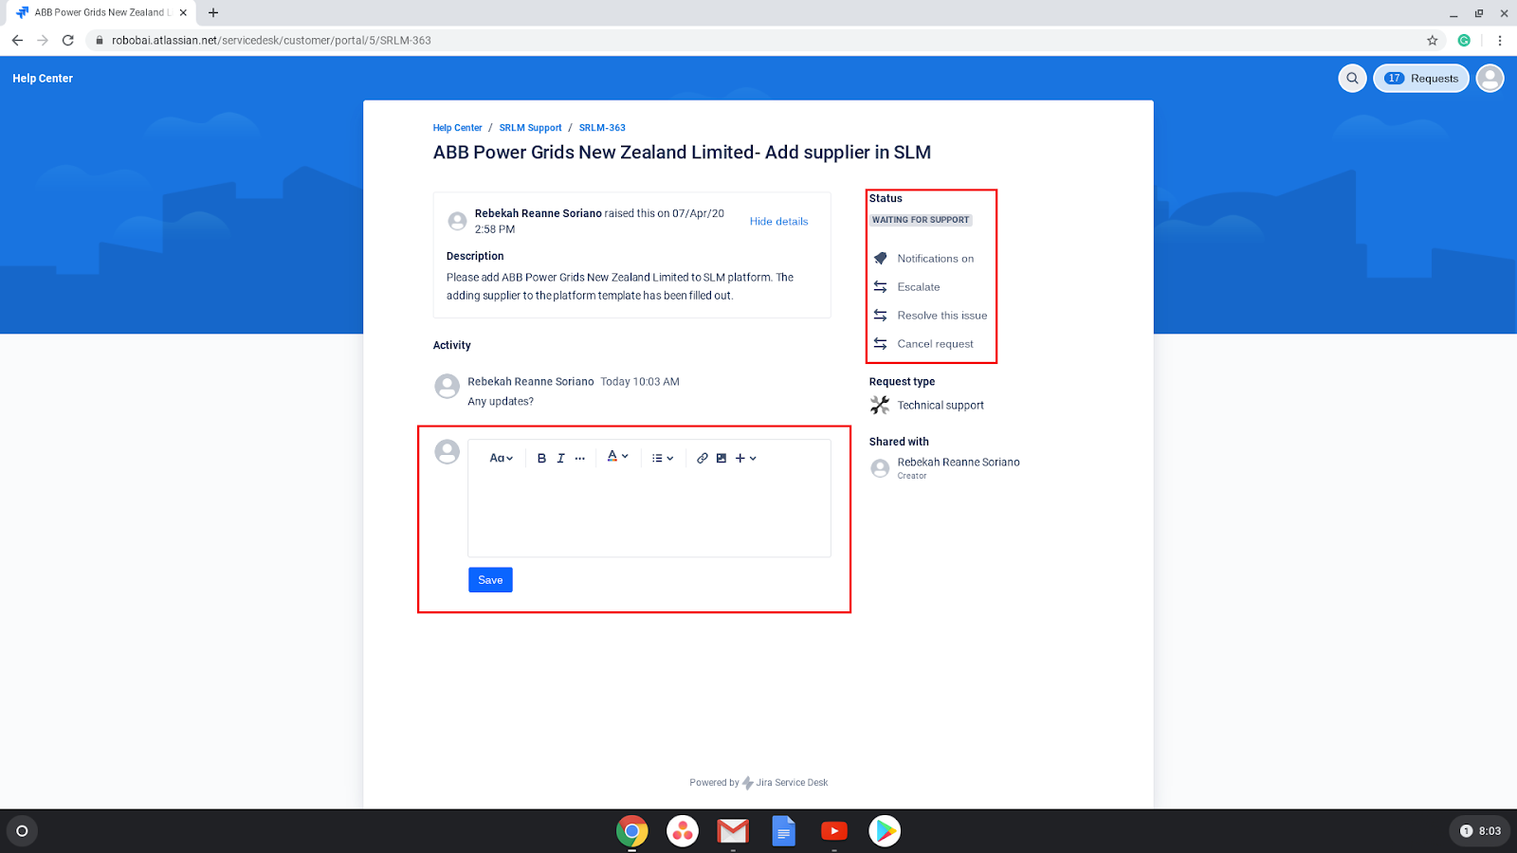Click the address bar URL
The width and height of the screenshot is (1517, 853).
(x=271, y=41)
